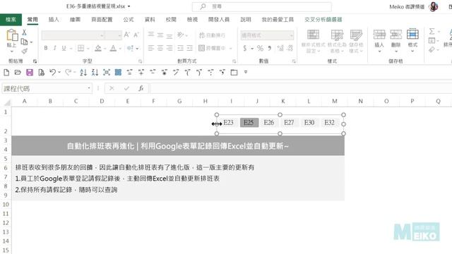Click into the formula bar
This screenshot has width=452, height=254.
pos(300,88)
